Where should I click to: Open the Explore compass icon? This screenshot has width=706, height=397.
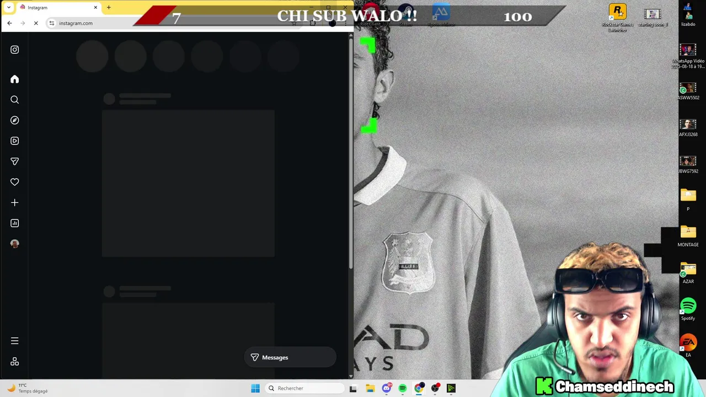[15, 120]
